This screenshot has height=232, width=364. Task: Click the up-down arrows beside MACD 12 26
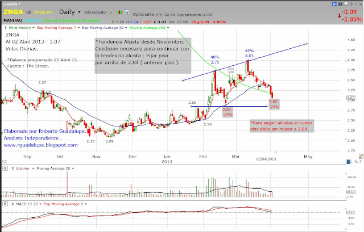pos(13,204)
